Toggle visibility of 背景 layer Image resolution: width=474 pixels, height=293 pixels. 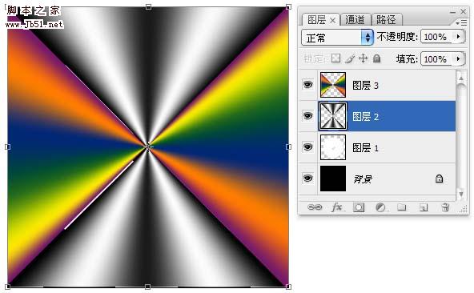[307, 179]
